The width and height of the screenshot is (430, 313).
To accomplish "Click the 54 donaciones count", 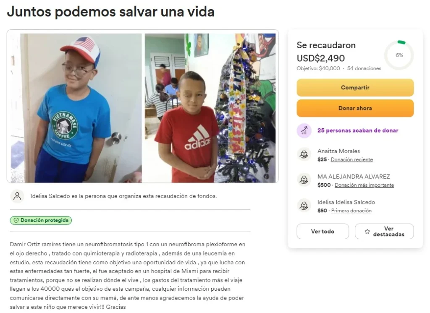I will coord(364,68).
